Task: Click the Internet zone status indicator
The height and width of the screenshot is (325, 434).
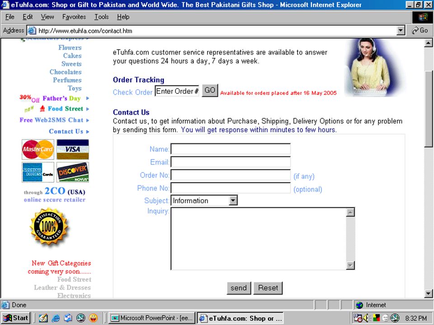Action: pos(371,305)
